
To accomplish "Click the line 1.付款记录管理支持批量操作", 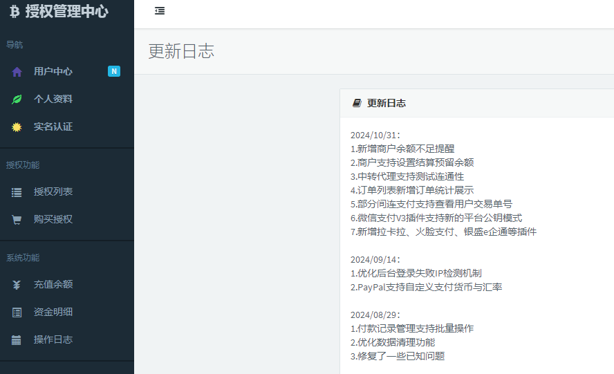I will (412, 328).
